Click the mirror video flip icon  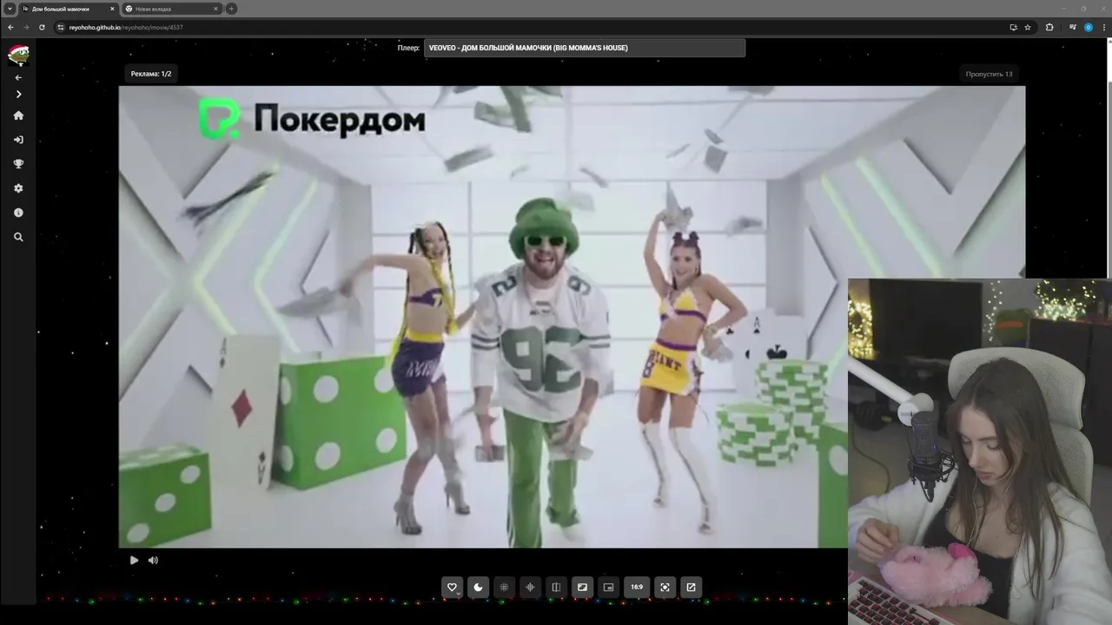556,588
